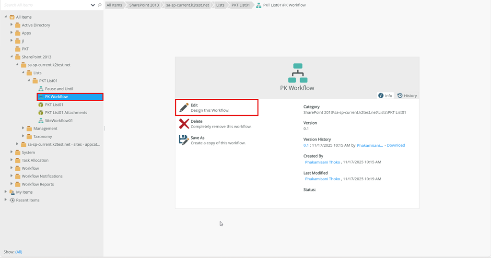Click the Create a copy of this workflow text

tap(218, 143)
